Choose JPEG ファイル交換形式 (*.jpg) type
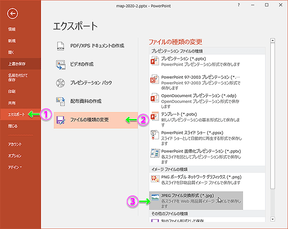Viewport: 288px width, 229px height. (196, 201)
